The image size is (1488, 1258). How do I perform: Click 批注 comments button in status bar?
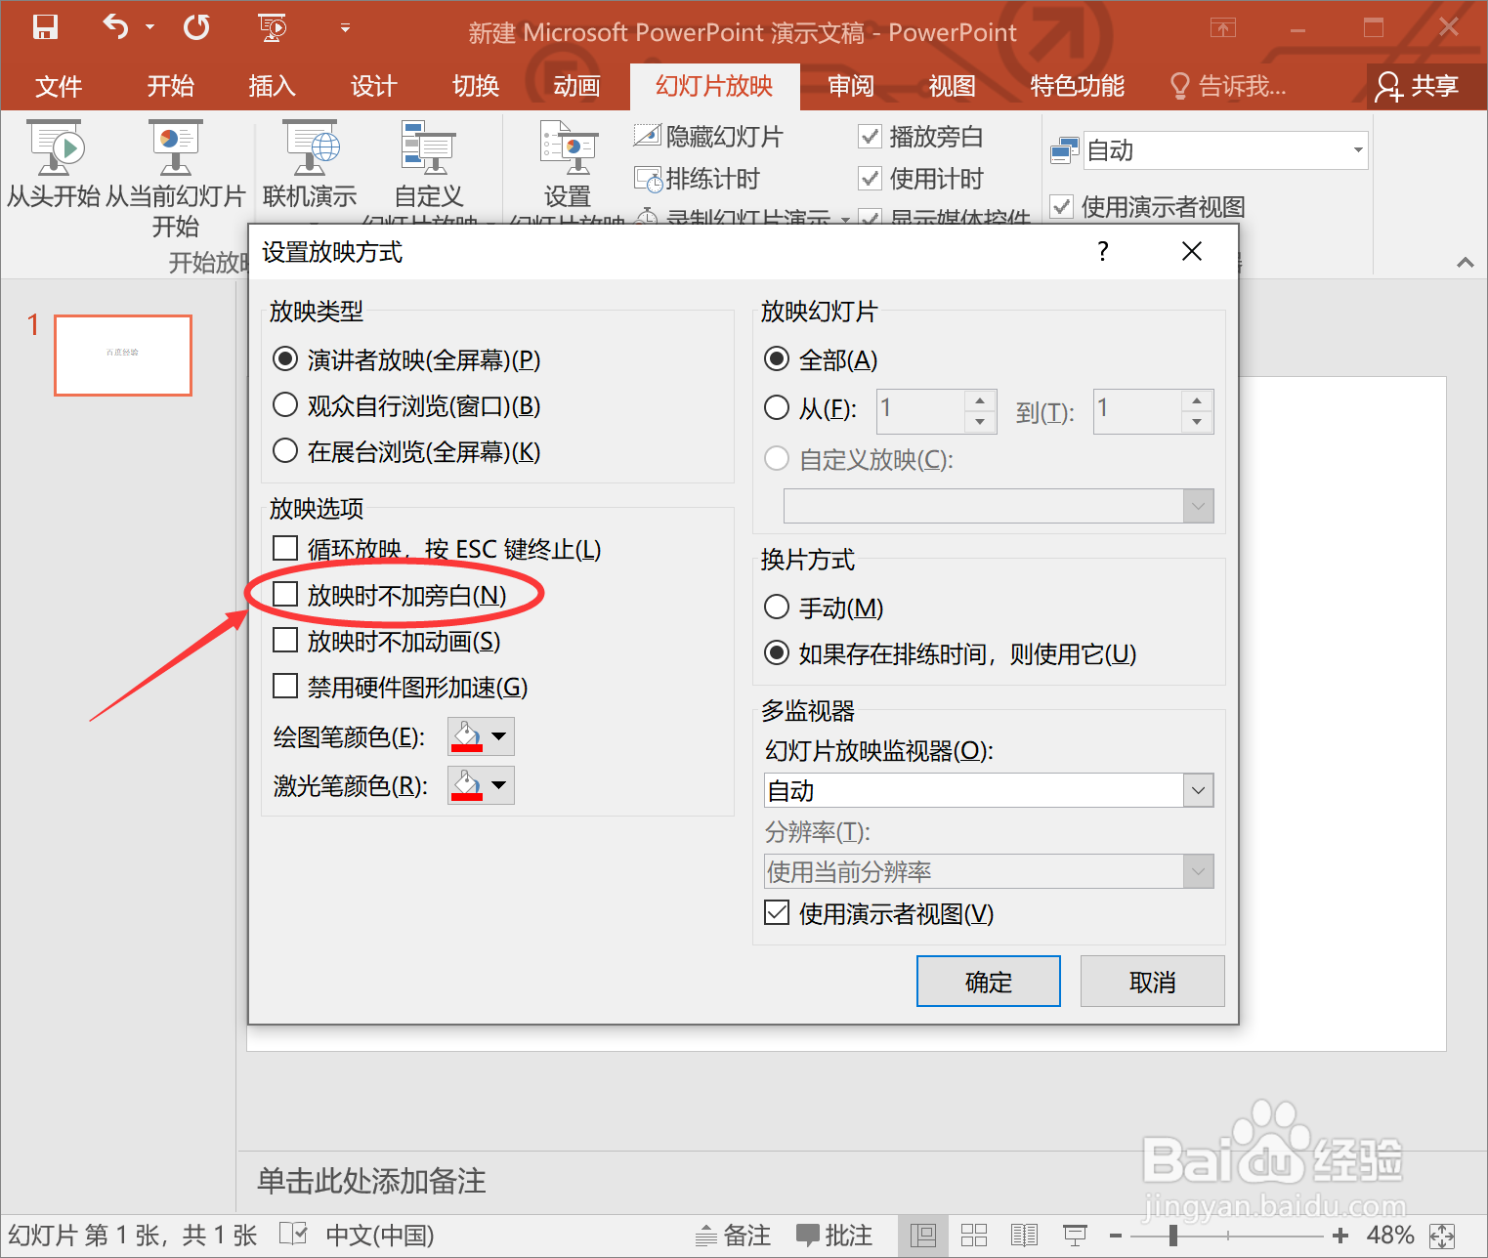point(833,1236)
